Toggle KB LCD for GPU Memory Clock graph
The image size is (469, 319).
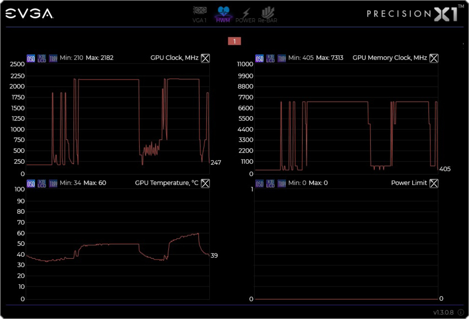270,58
